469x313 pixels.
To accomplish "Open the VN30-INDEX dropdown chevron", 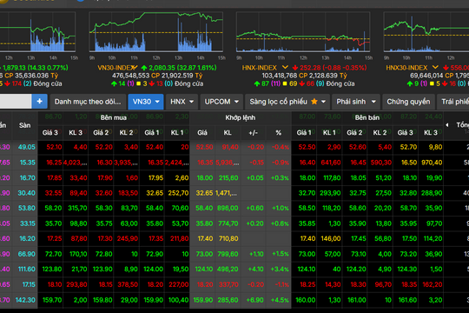I will click(135, 68).
